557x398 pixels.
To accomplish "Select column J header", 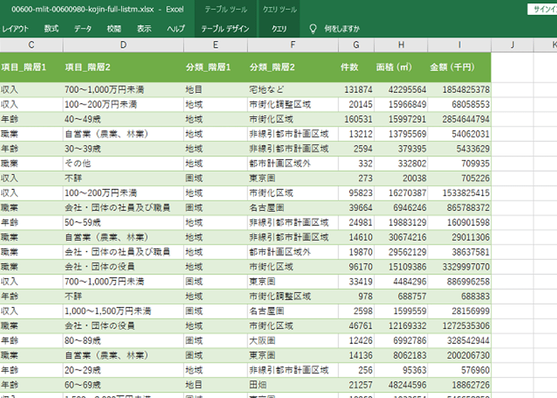I will (x=512, y=45).
